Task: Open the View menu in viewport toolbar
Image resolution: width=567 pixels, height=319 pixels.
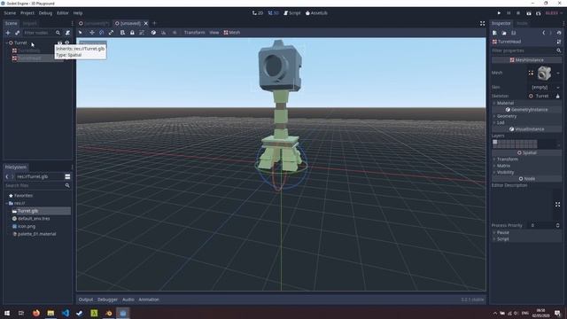Action: [214, 33]
